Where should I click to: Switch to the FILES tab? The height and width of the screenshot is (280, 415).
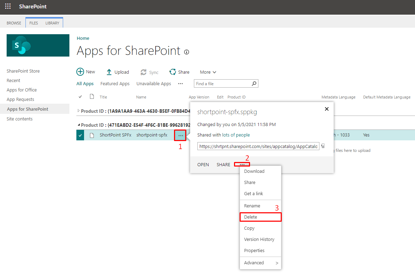click(33, 23)
